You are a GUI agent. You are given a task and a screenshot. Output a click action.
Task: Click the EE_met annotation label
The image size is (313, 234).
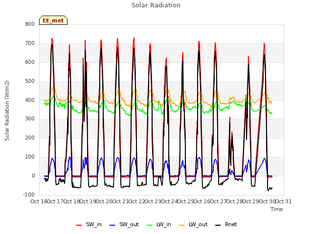[x=53, y=20]
